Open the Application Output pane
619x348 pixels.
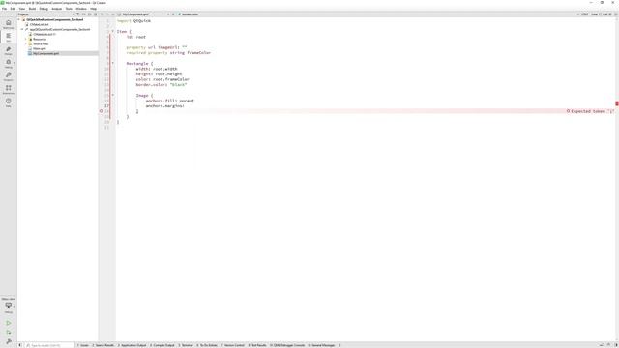(x=132, y=345)
